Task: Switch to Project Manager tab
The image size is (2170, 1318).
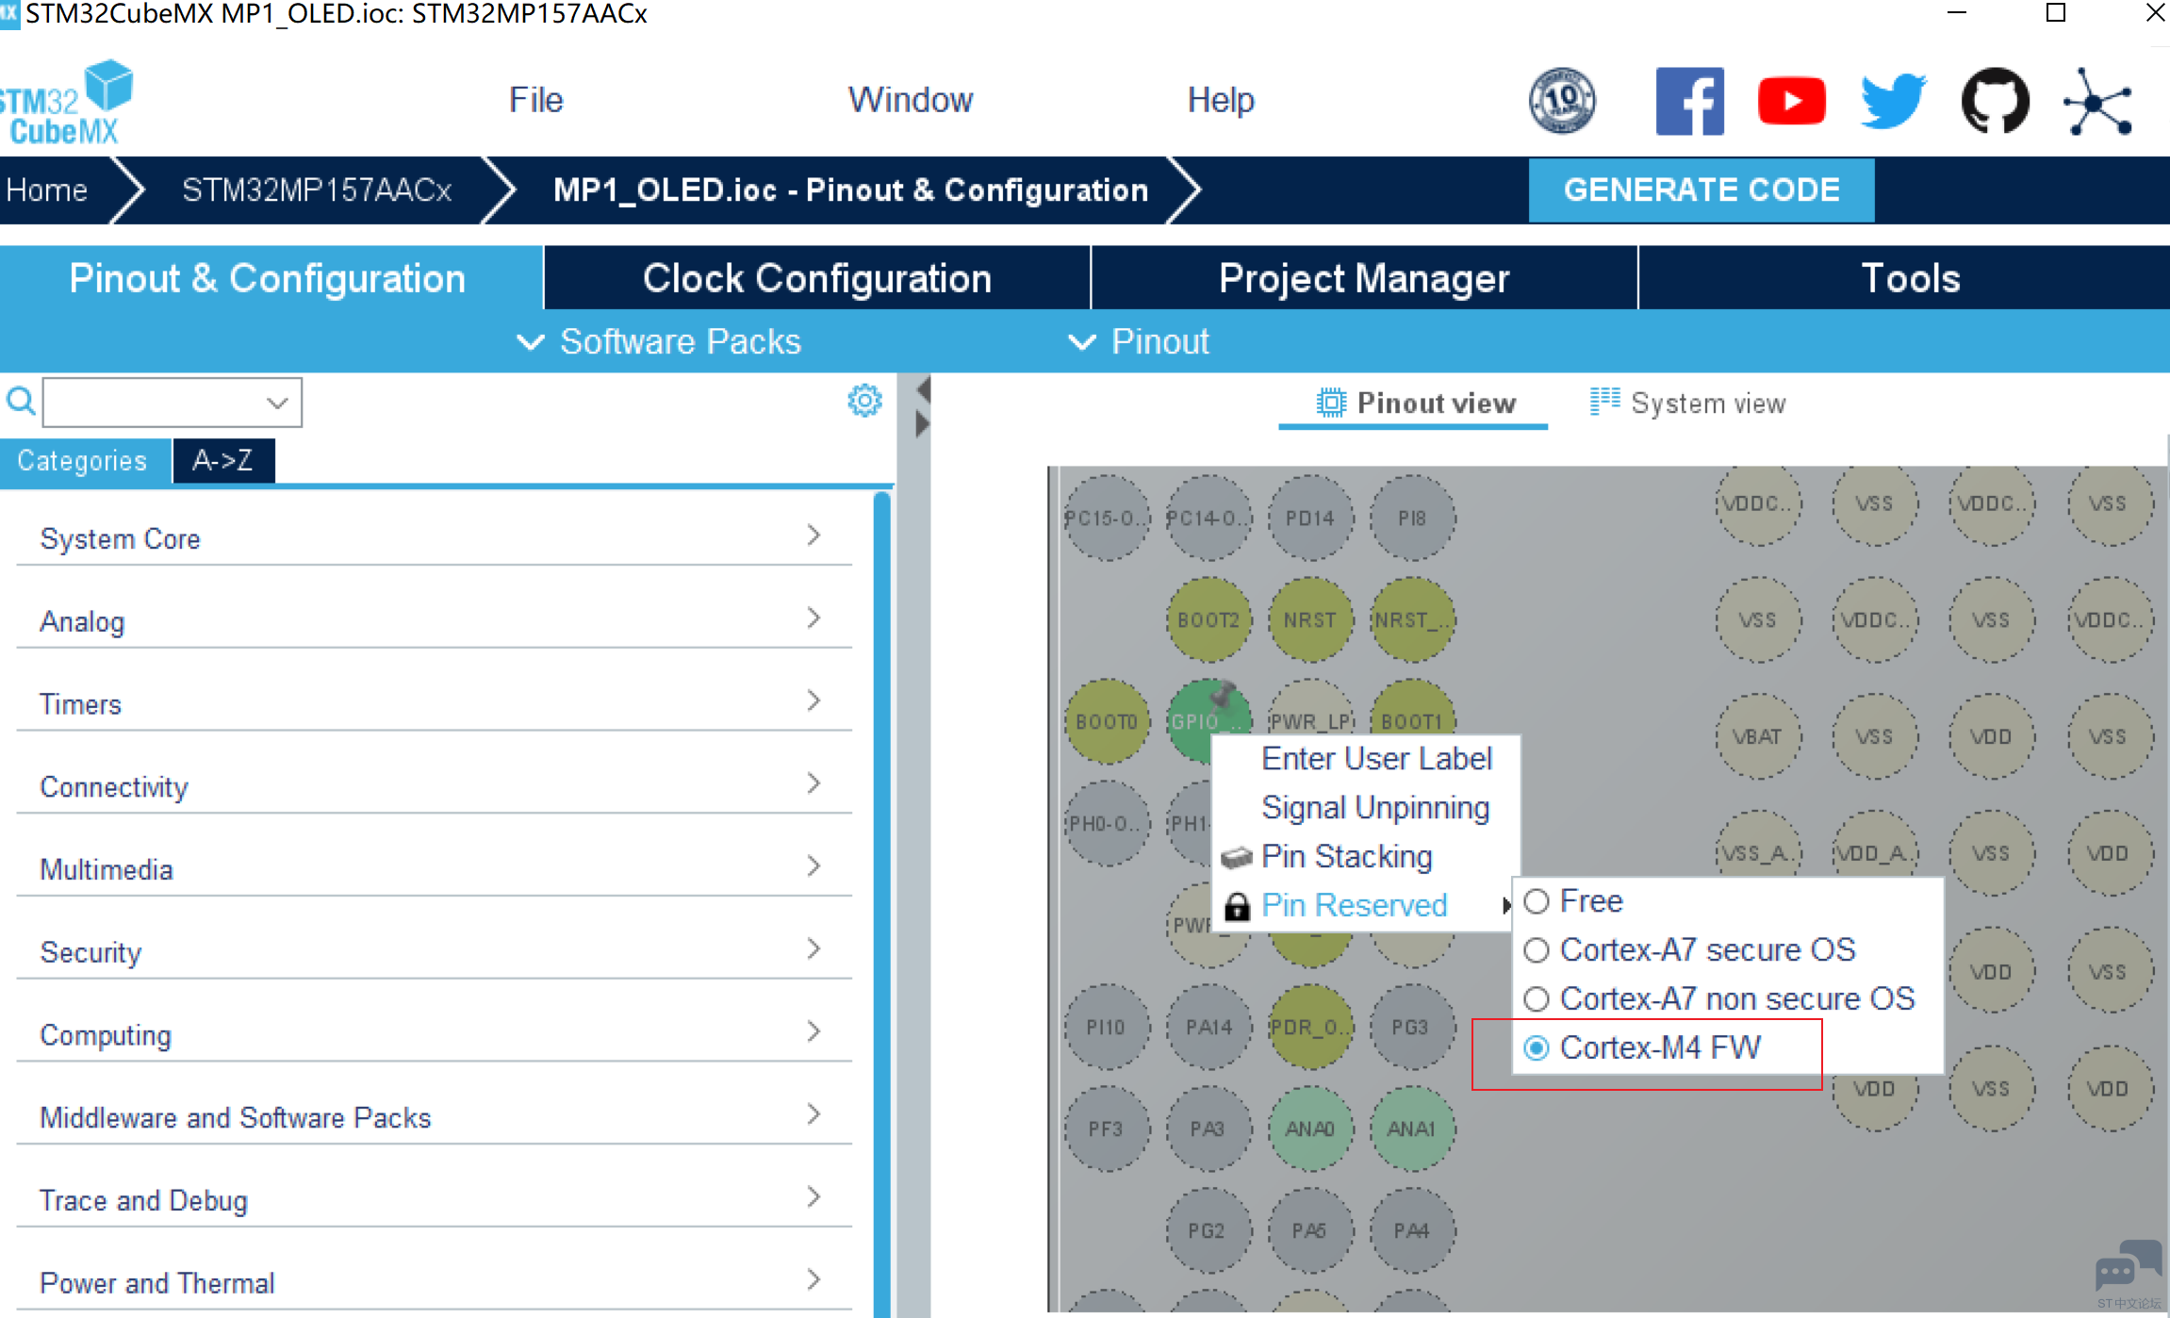Action: point(1364,278)
